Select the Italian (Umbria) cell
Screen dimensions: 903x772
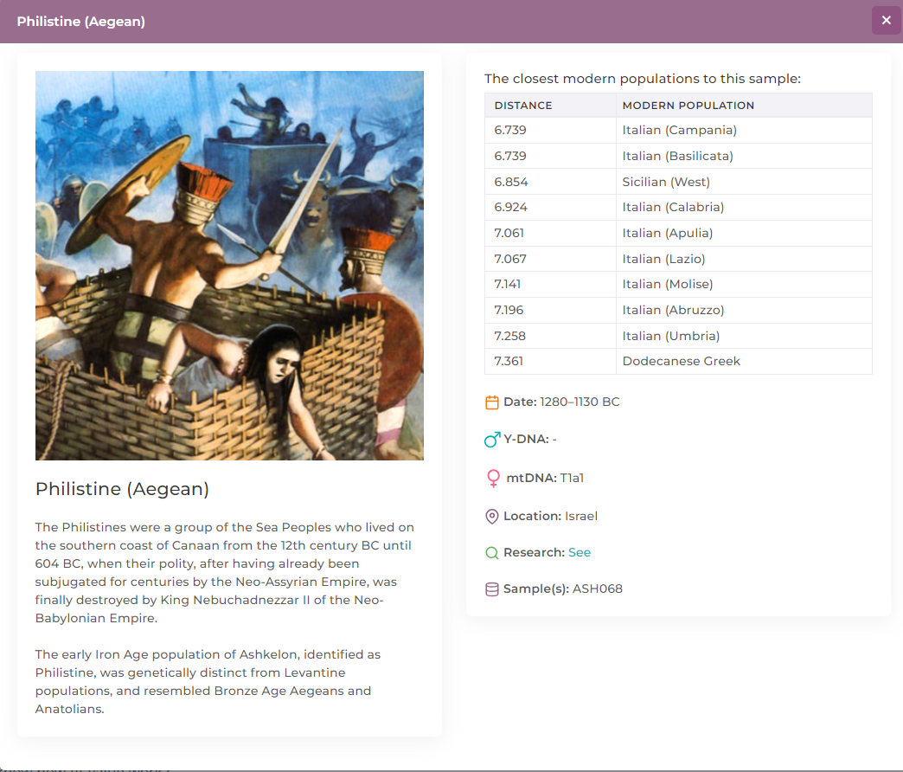(744, 337)
